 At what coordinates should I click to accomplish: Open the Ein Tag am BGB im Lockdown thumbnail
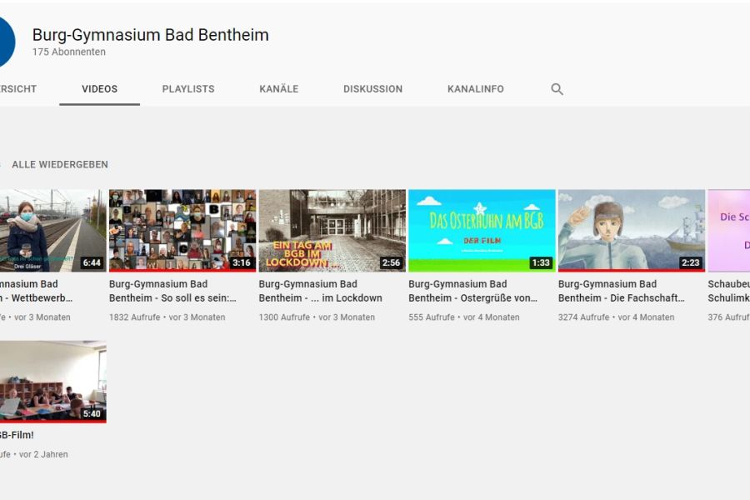click(332, 231)
